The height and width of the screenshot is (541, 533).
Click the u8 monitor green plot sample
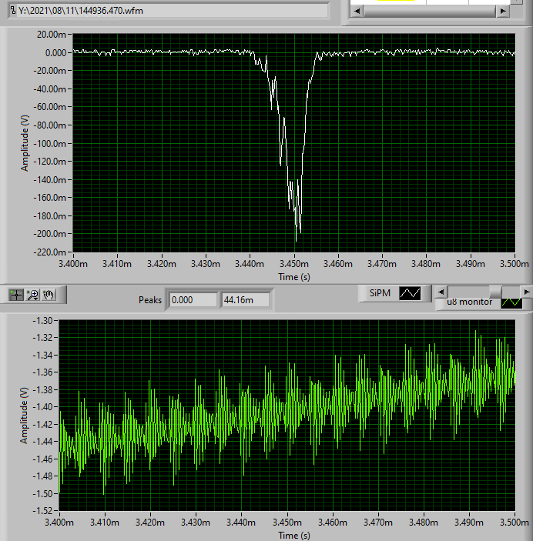[x=511, y=302]
